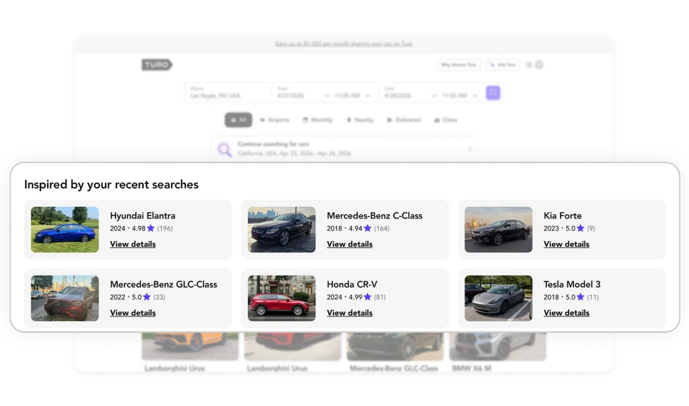The image size is (689, 406).
Task: Click the Why choose Turo button
Action: 459,65
